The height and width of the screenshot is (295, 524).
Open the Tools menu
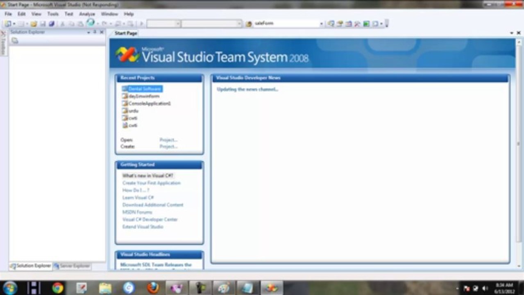(53, 14)
